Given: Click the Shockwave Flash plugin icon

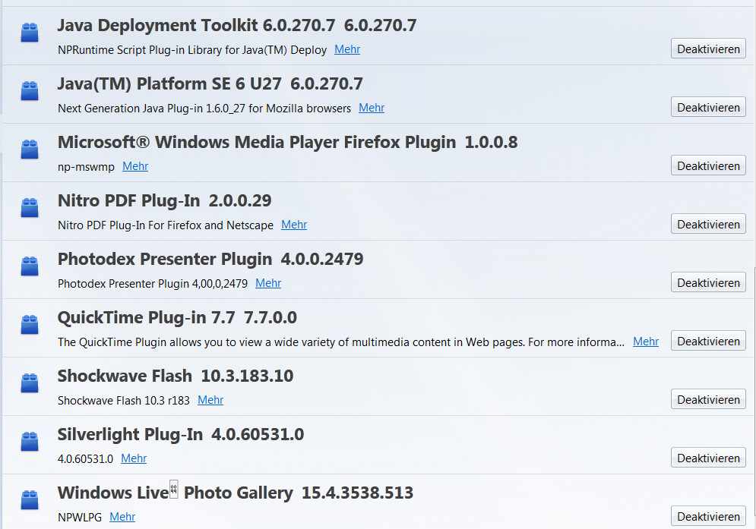Looking at the screenshot, I should click(x=30, y=383).
